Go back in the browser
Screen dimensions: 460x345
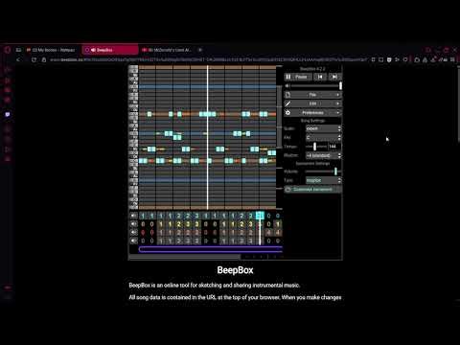click(18, 59)
